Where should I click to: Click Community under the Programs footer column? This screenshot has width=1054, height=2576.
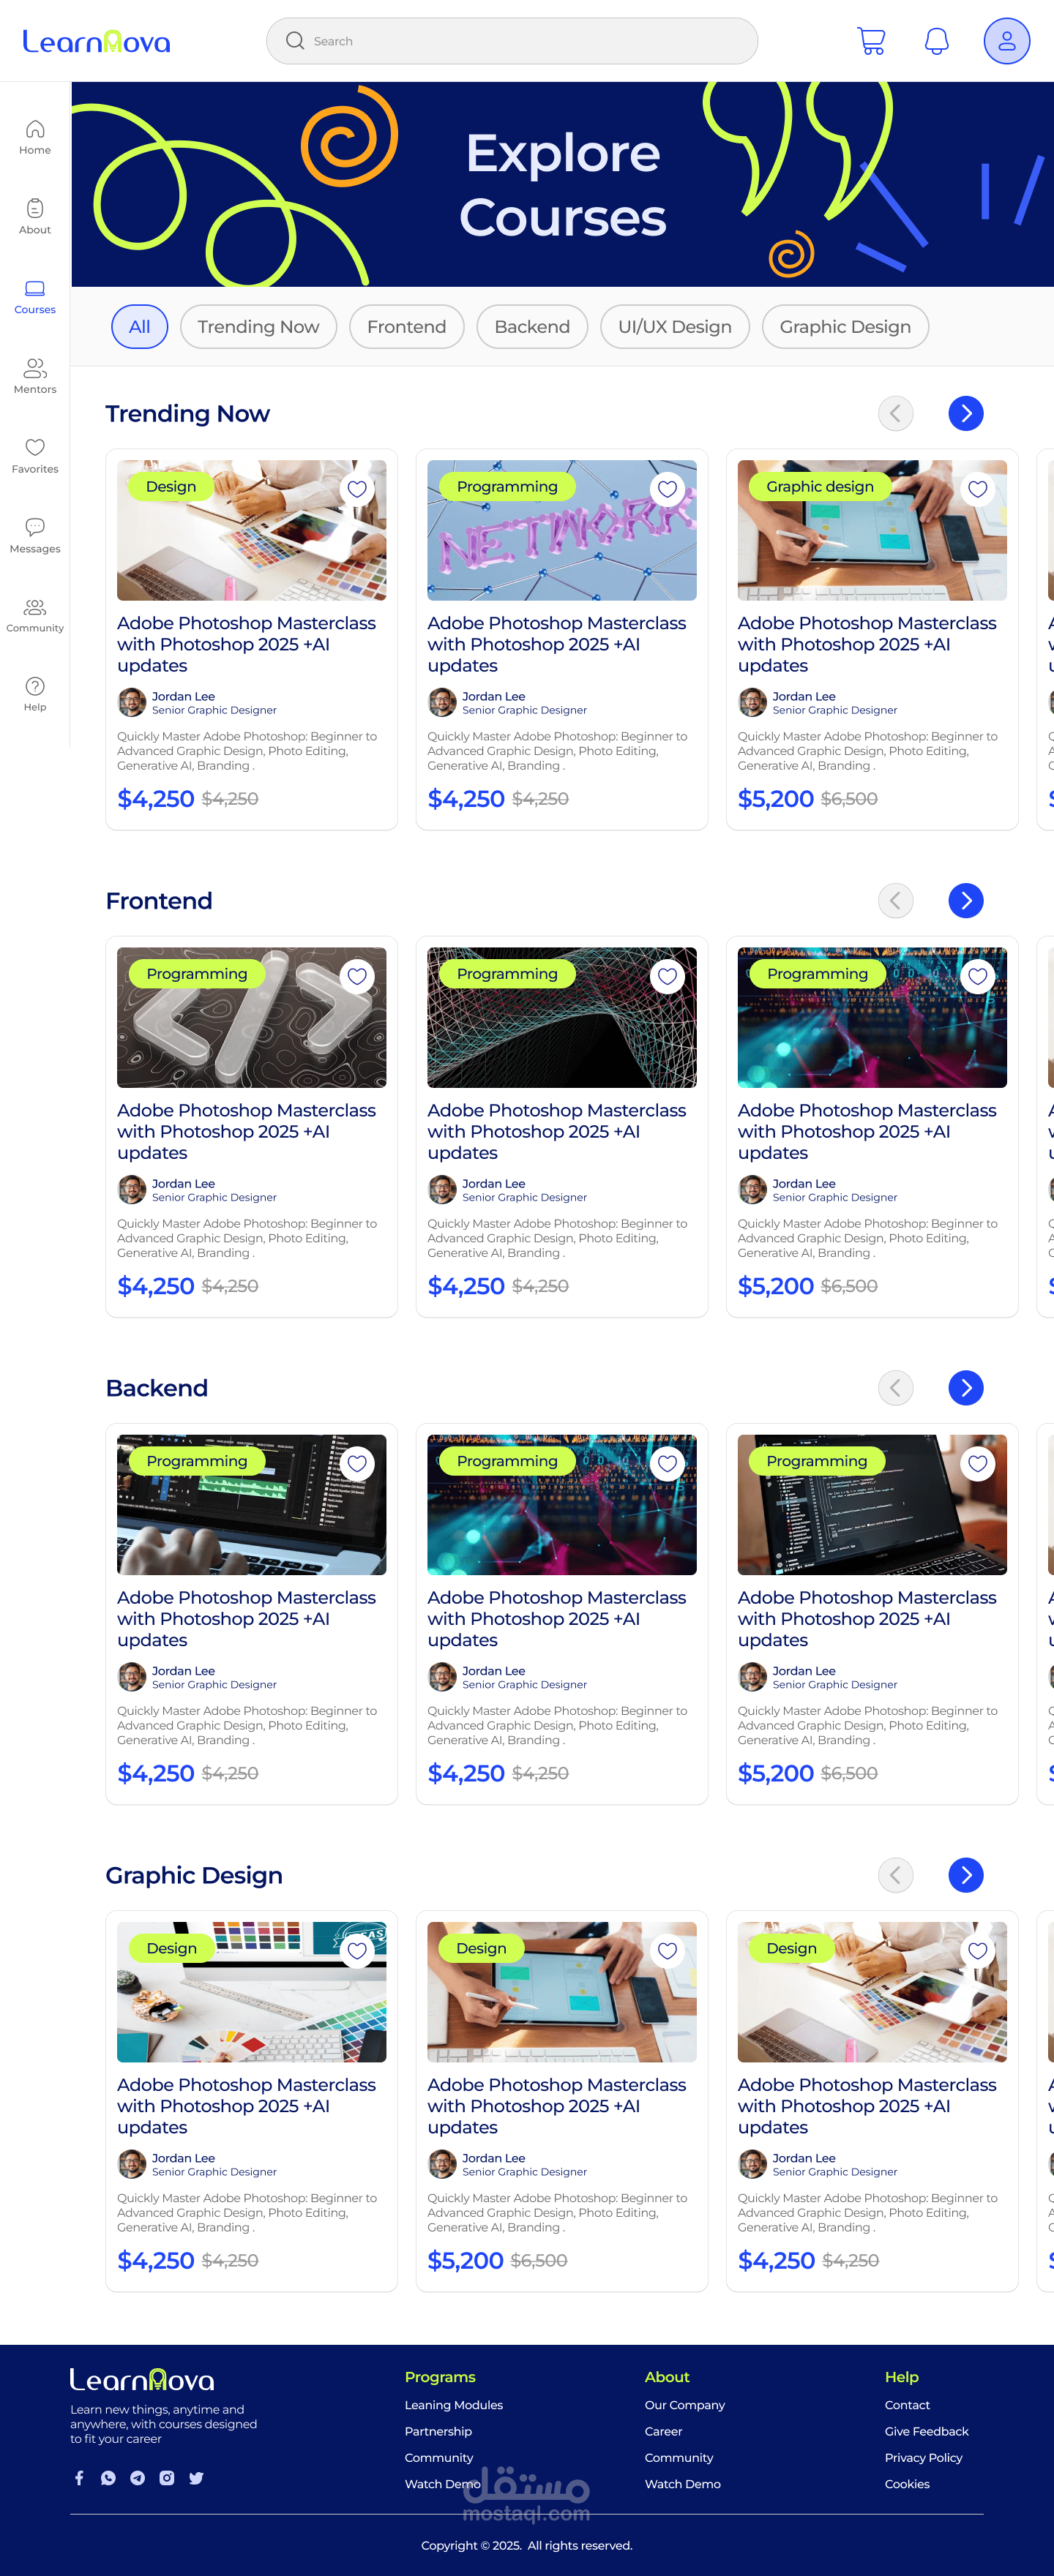tap(439, 2457)
